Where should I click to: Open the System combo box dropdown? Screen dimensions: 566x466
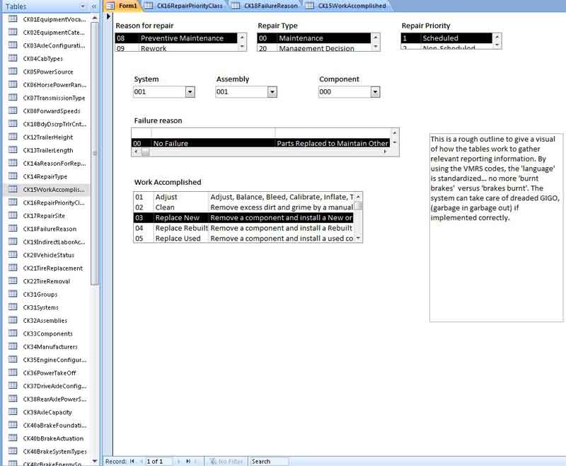point(190,92)
